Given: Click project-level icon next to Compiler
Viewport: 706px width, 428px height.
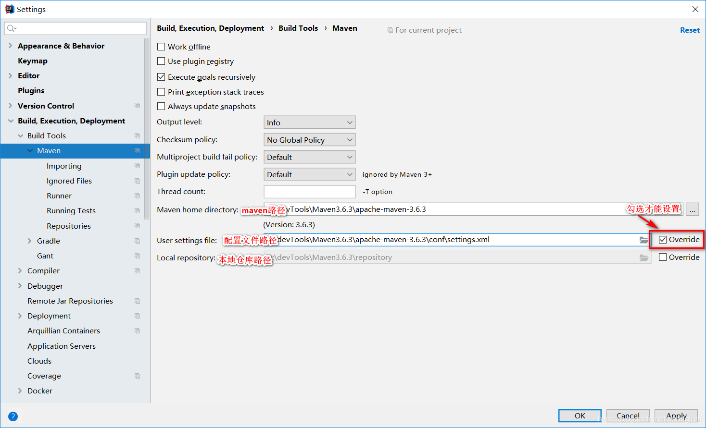Looking at the screenshot, I should click(x=138, y=270).
